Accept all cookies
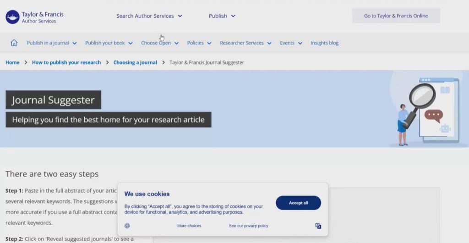This screenshot has height=243, width=469. pyautogui.click(x=298, y=203)
